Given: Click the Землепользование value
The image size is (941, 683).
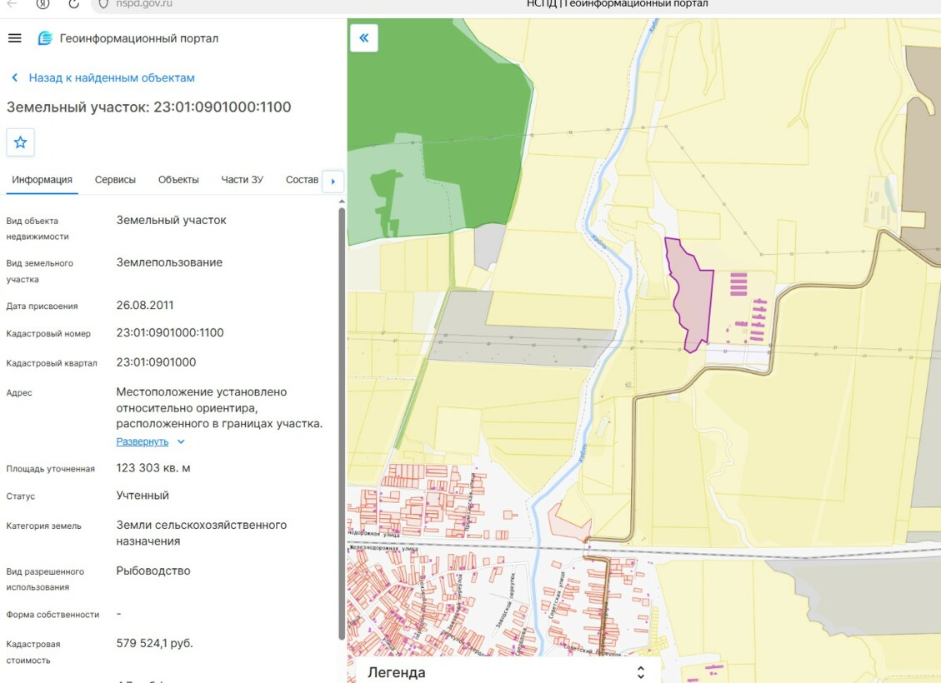Looking at the screenshot, I should point(169,262).
